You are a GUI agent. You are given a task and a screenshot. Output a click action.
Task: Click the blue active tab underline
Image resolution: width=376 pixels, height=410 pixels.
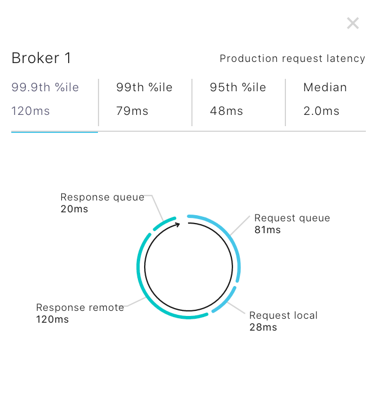coord(55,132)
